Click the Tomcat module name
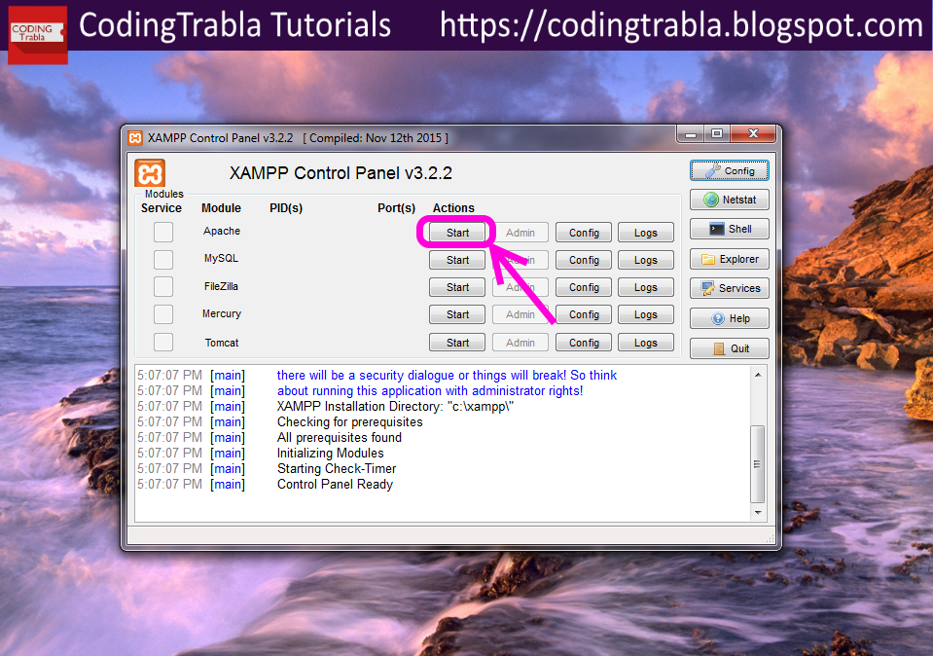 [222, 343]
